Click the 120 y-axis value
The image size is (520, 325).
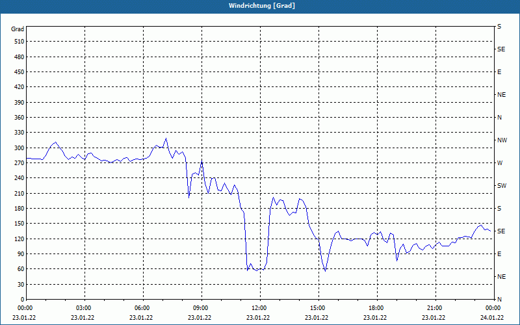19,239
